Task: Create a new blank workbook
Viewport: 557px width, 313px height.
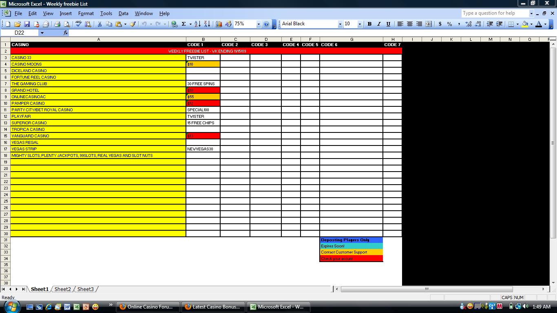Action: click(8, 24)
